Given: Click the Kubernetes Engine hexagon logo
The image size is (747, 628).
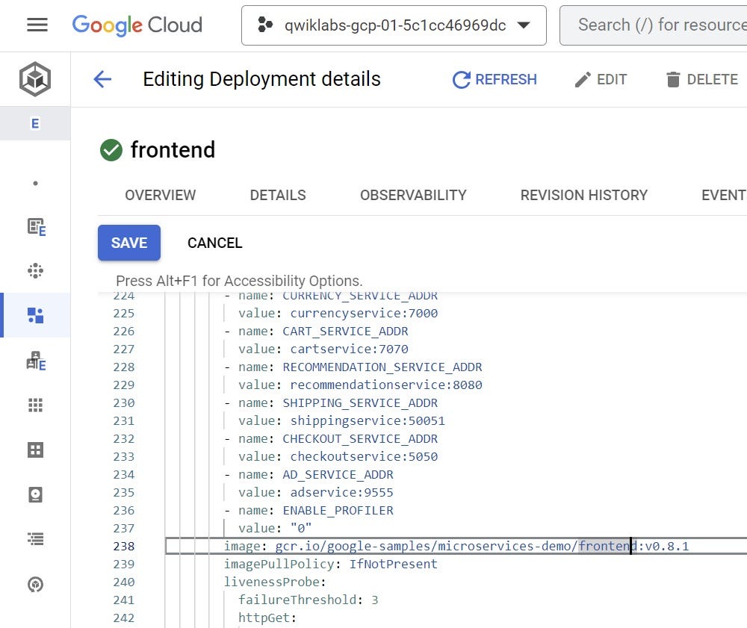Looking at the screenshot, I should point(36,78).
